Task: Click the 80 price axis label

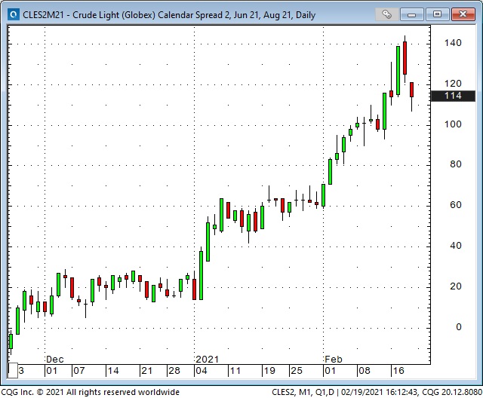Action: click(456, 164)
